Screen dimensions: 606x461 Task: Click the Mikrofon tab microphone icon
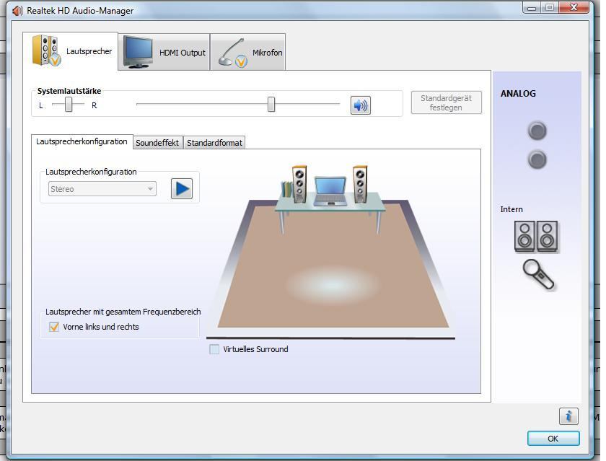click(x=233, y=53)
